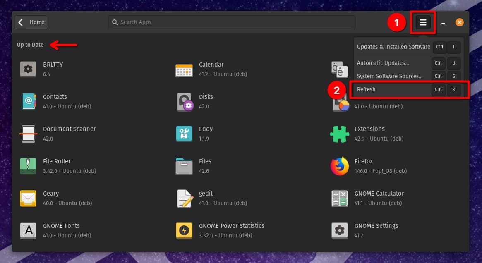Image resolution: width=482 pixels, height=263 pixels.
Task: Click the GNOME Power Statistics icon
Action: pos(184,230)
